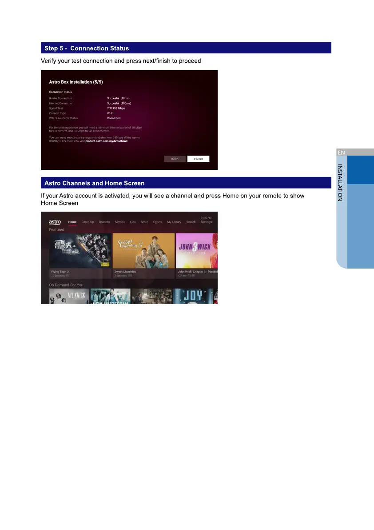374x530 pixels.
Task: Go to the Movies tab
Action: pos(120,222)
